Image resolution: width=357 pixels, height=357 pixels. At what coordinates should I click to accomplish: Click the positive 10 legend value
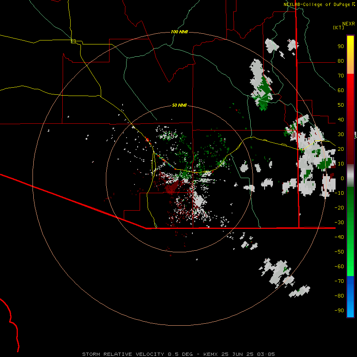341,164
